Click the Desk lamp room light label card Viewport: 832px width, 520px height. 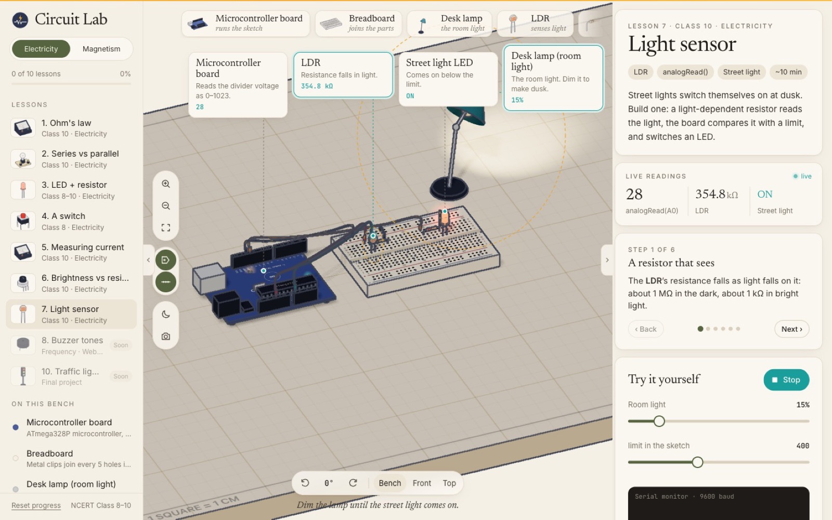point(553,78)
